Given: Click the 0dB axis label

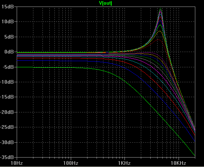Looking at the screenshot, I should click(x=9, y=52).
